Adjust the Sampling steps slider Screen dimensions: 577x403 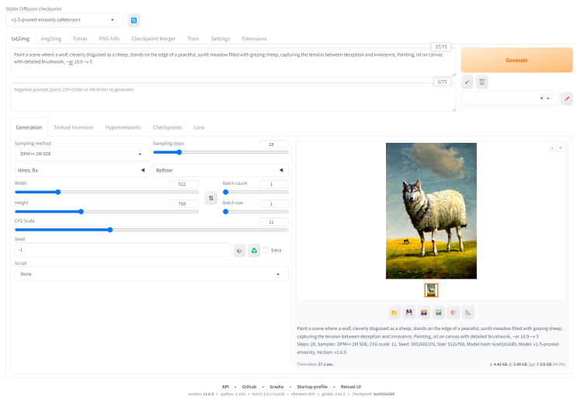click(221, 152)
